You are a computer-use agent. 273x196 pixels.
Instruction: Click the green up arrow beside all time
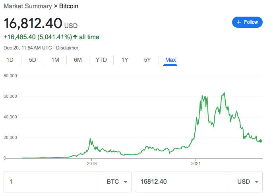pyautogui.click(x=75, y=37)
